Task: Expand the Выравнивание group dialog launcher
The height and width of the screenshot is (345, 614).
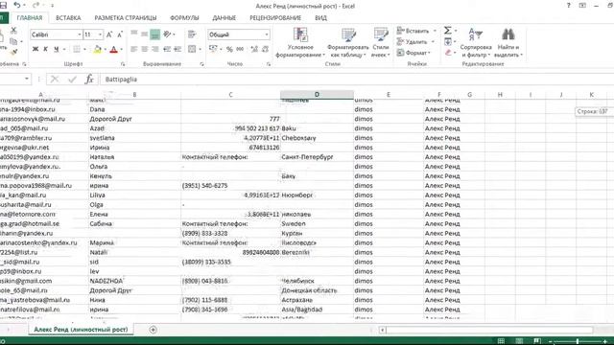Action: pos(202,64)
